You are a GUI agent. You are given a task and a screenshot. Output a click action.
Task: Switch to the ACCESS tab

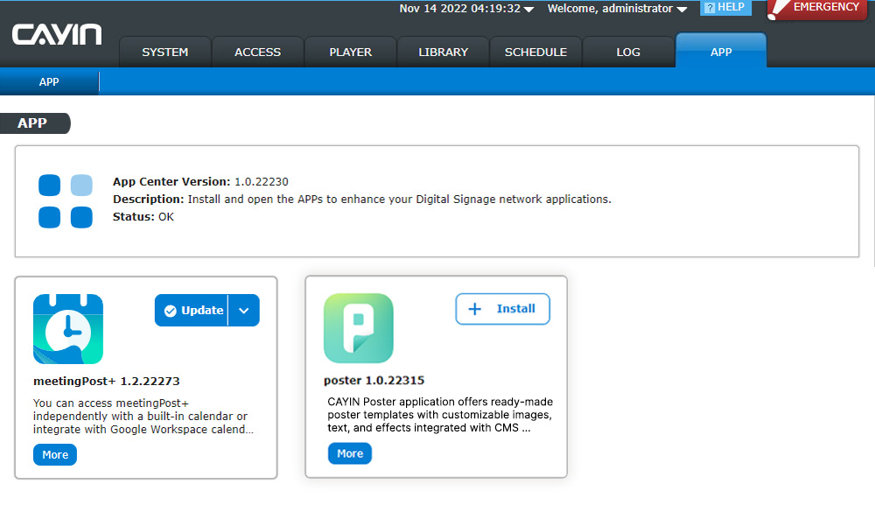tap(258, 52)
